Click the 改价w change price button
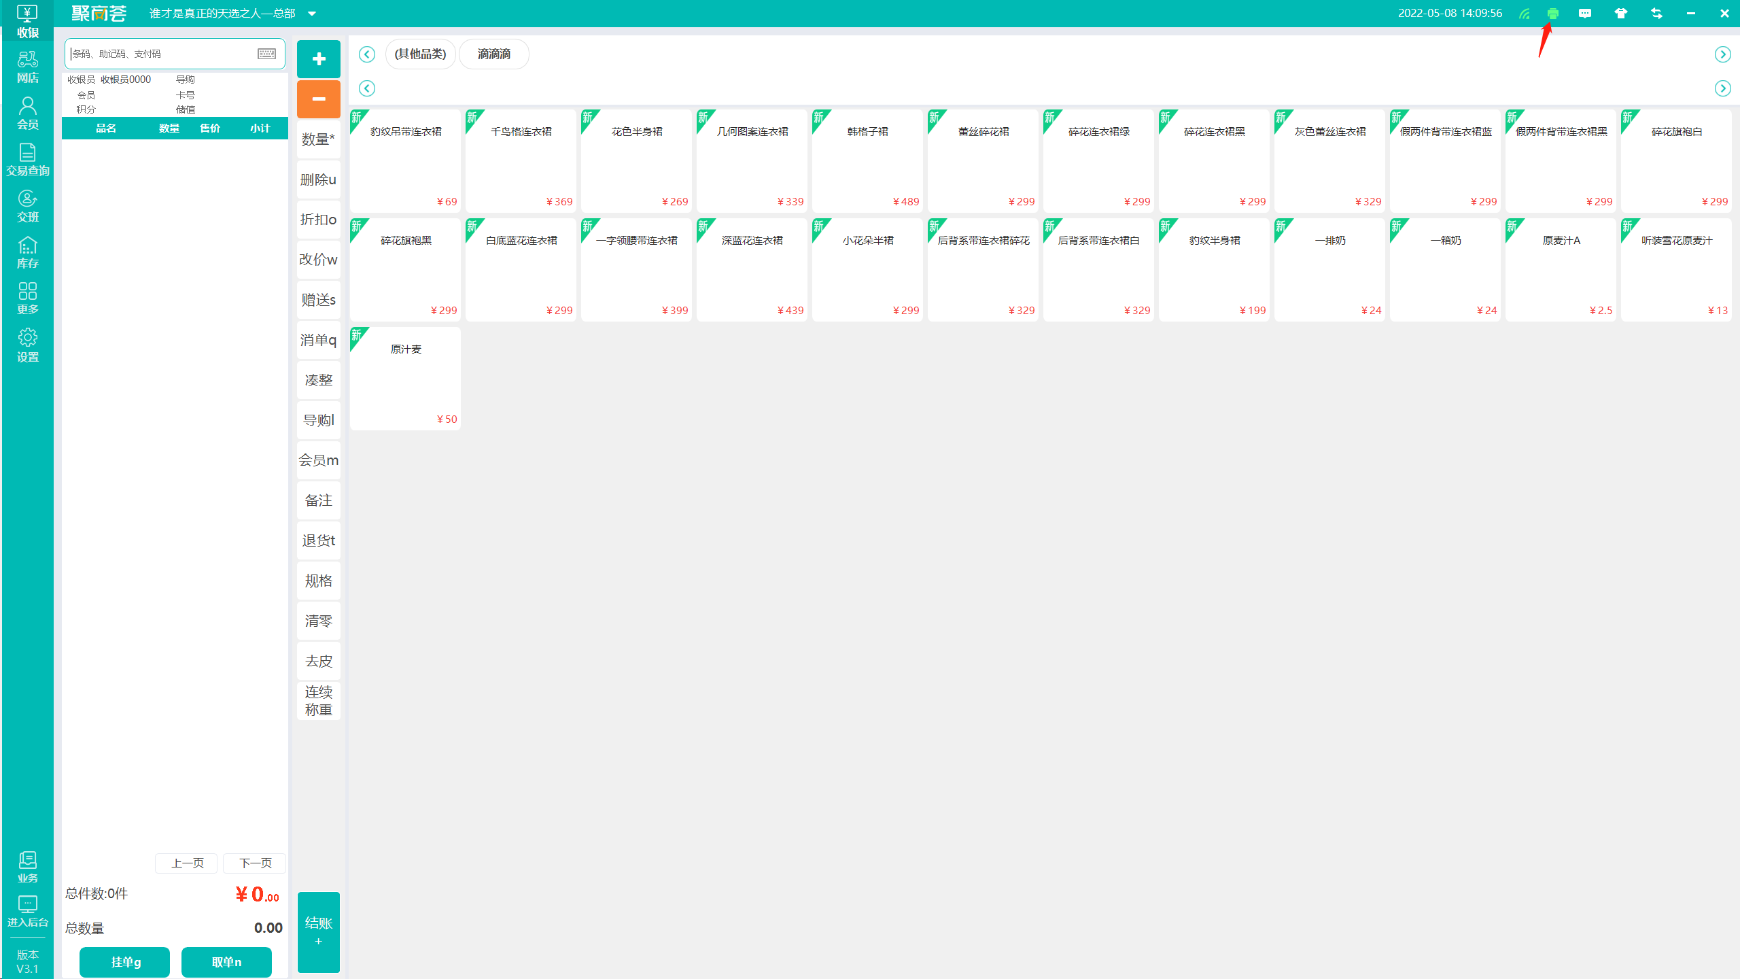1740x979 pixels. 318,260
